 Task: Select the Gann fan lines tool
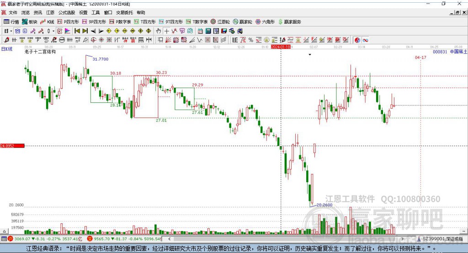[x=168, y=40]
